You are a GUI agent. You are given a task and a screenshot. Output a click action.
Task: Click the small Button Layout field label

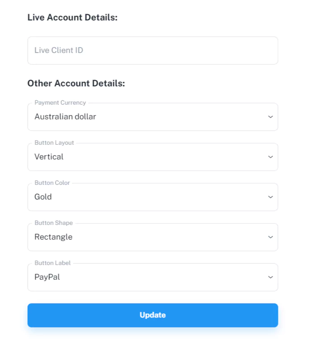pyautogui.click(x=54, y=143)
